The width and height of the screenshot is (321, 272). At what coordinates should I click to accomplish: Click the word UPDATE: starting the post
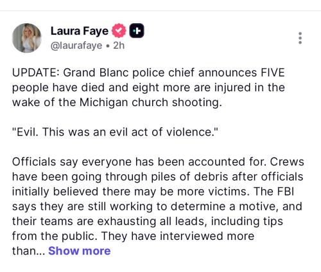(35, 73)
